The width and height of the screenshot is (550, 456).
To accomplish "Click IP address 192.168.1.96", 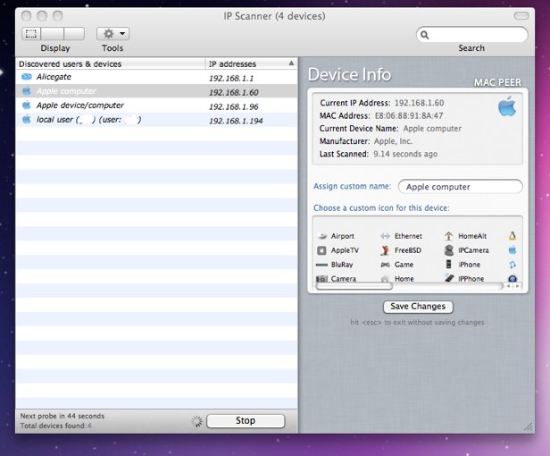I will [x=234, y=106].
